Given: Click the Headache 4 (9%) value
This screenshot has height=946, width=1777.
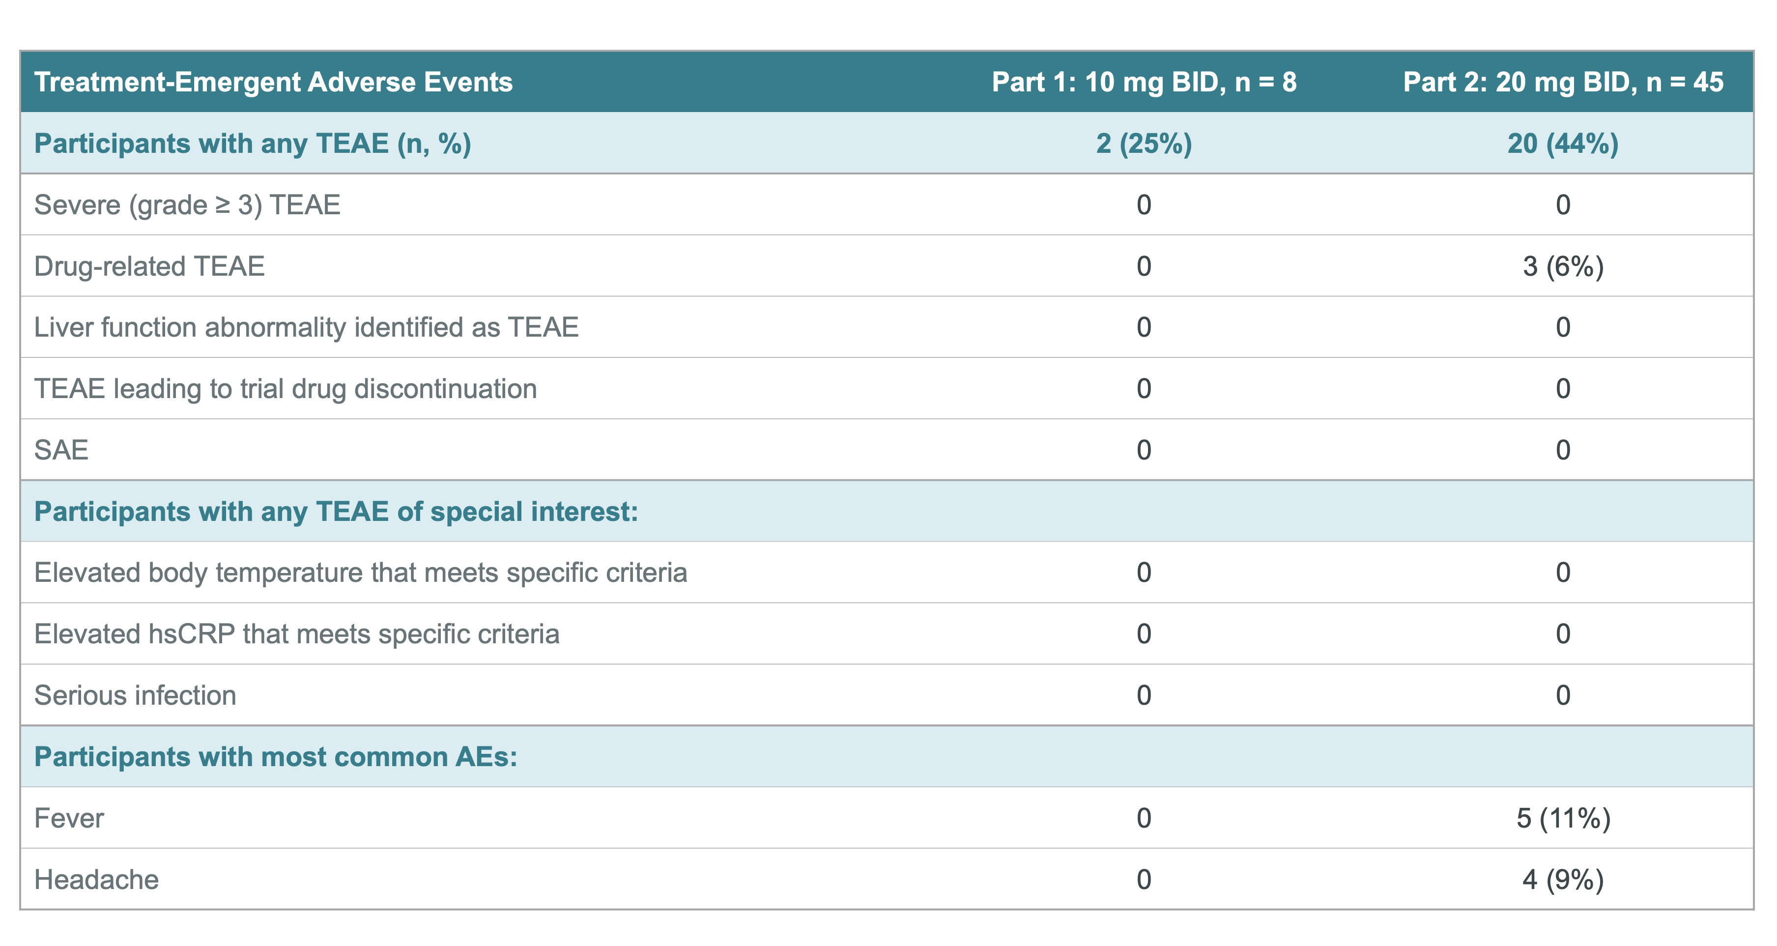Looking at the screenshot, I should pyautogui.click(x=1562, y=880).
